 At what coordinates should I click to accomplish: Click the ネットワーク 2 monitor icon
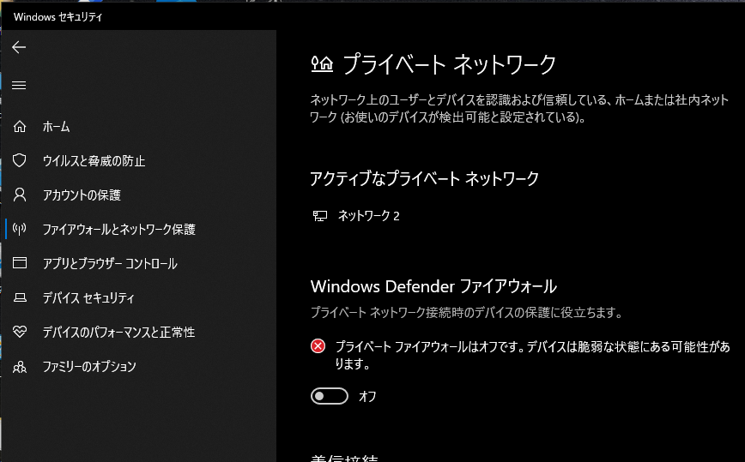(320, 216)
